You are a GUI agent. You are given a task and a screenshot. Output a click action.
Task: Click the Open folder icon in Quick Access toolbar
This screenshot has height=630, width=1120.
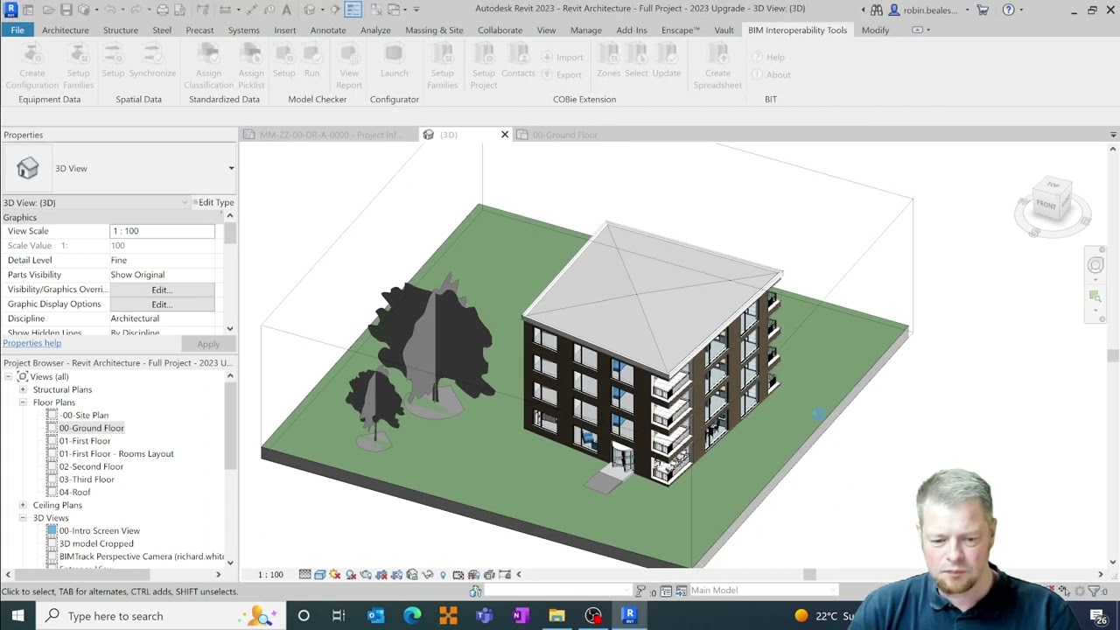point(48,10)
